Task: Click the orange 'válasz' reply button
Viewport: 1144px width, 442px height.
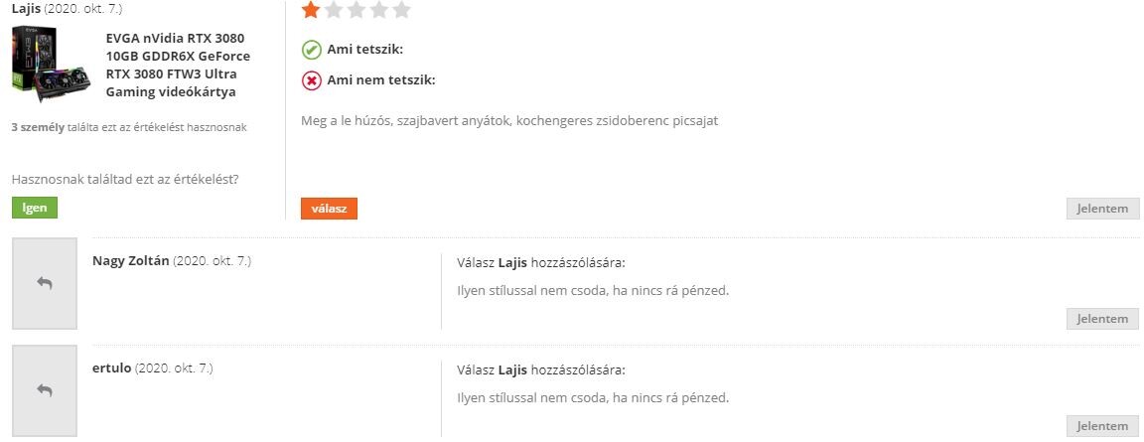Action: coord(329,209)
